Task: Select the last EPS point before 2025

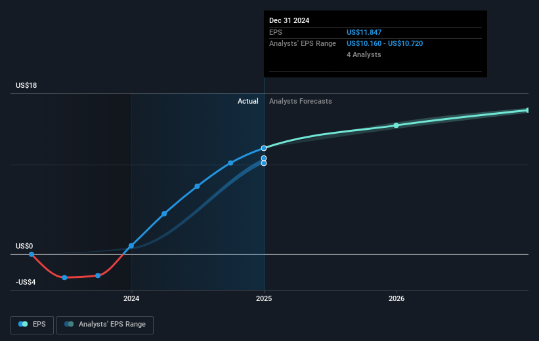Action: 230,163
